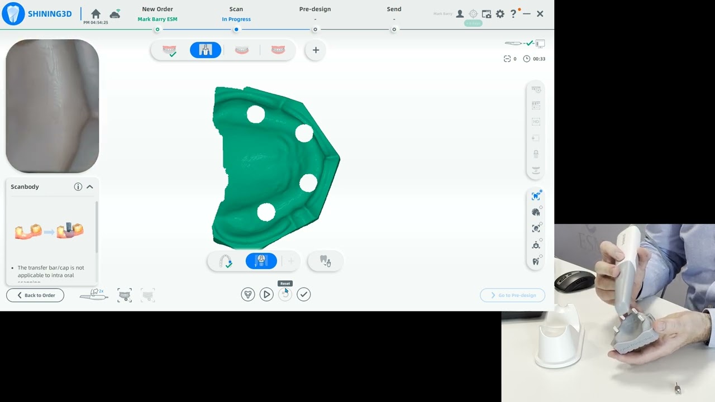This screenshot has width=715, height=402.
Task: Click the frame count indicator
Action: click(x=510, y=59)
